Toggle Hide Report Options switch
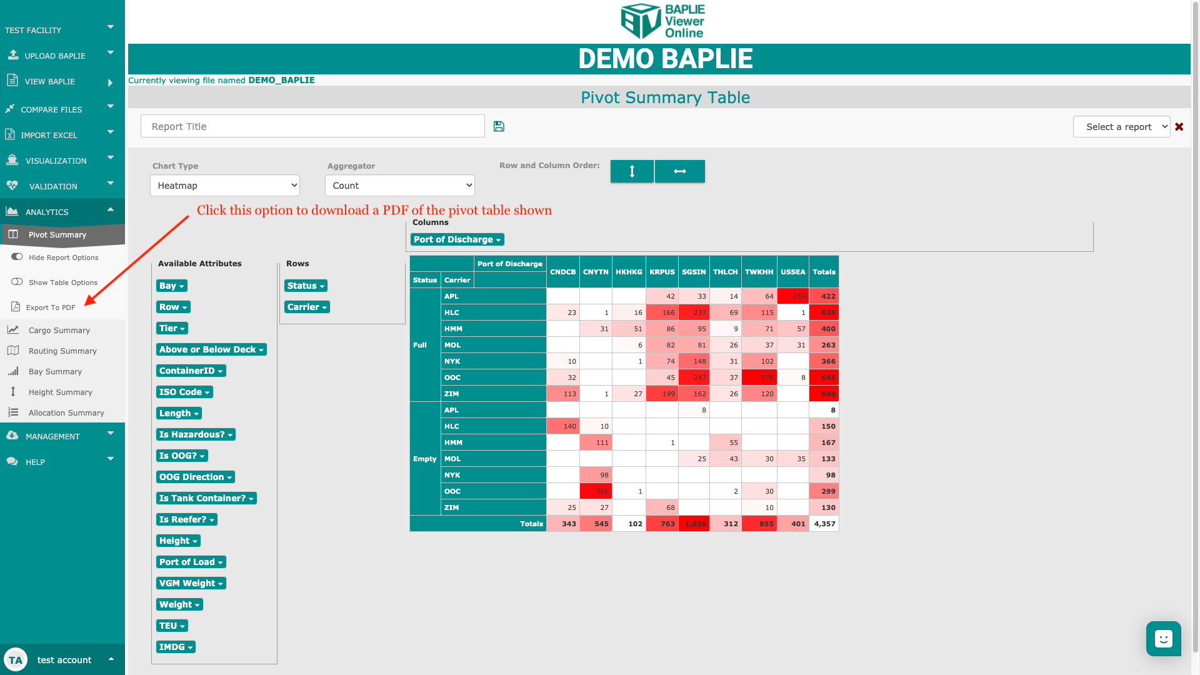This screenshot has height=675, width=1200. pyautogui.click(x=17, y=257)
